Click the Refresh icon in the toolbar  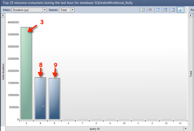coord(143,10)
